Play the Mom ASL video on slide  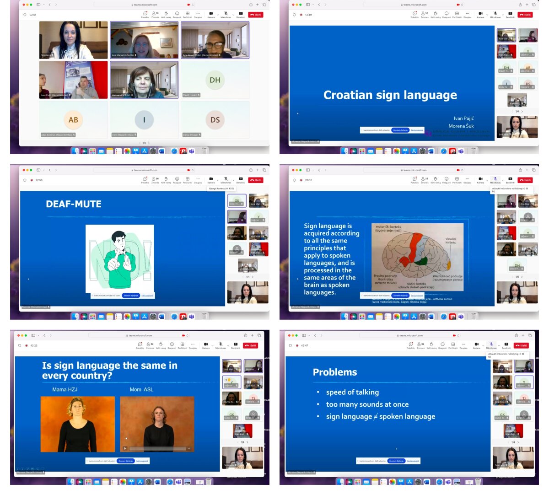(125, 448)
